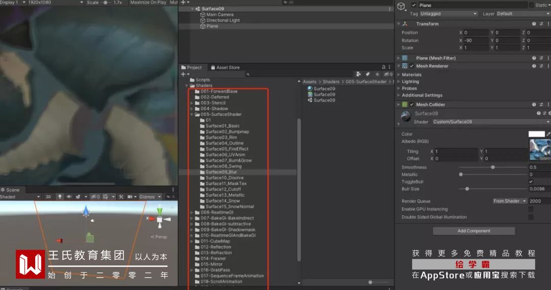551x290 pixels.
Task: Click the favorites star icon in Project
Action: (377, 74)
